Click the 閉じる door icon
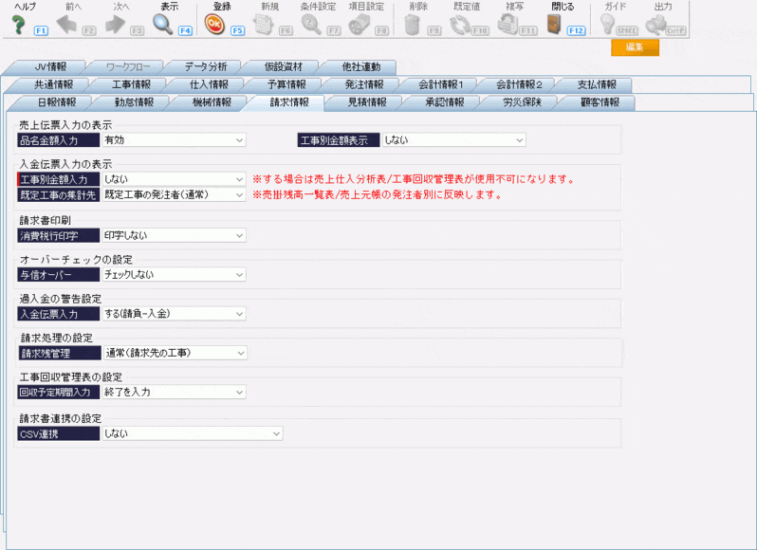 (x=555, y=24)
